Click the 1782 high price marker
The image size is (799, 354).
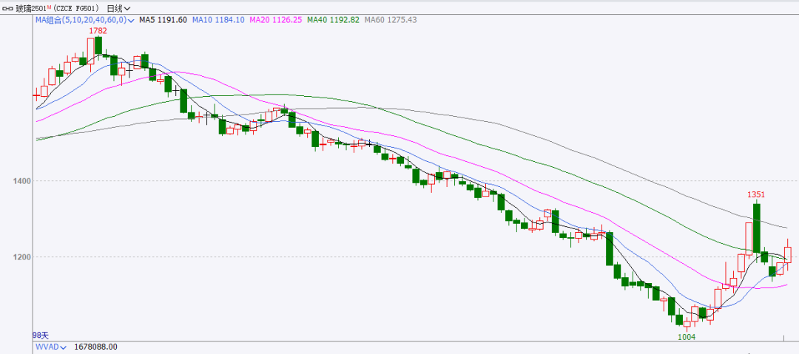(98, 31)
